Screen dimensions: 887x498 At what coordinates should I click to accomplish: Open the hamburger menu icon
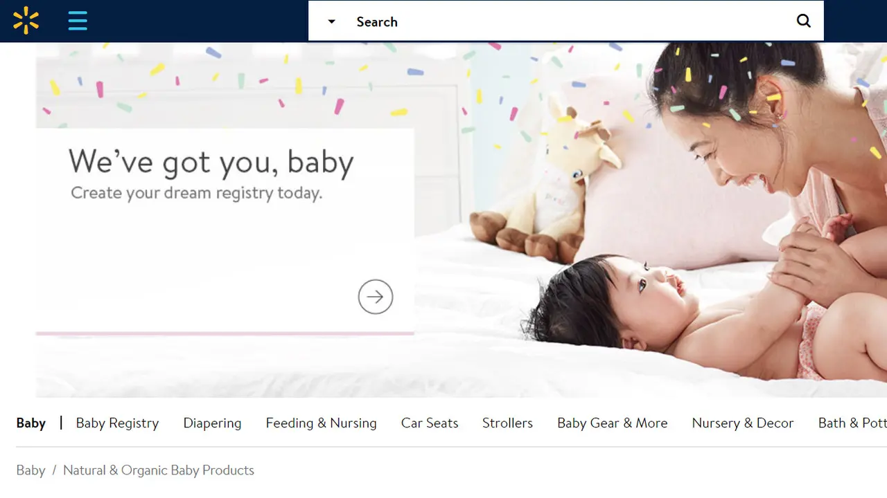click(x=78, y=21)
